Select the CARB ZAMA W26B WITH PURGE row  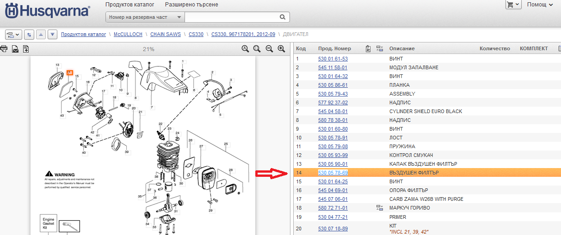tap(426, 199)
